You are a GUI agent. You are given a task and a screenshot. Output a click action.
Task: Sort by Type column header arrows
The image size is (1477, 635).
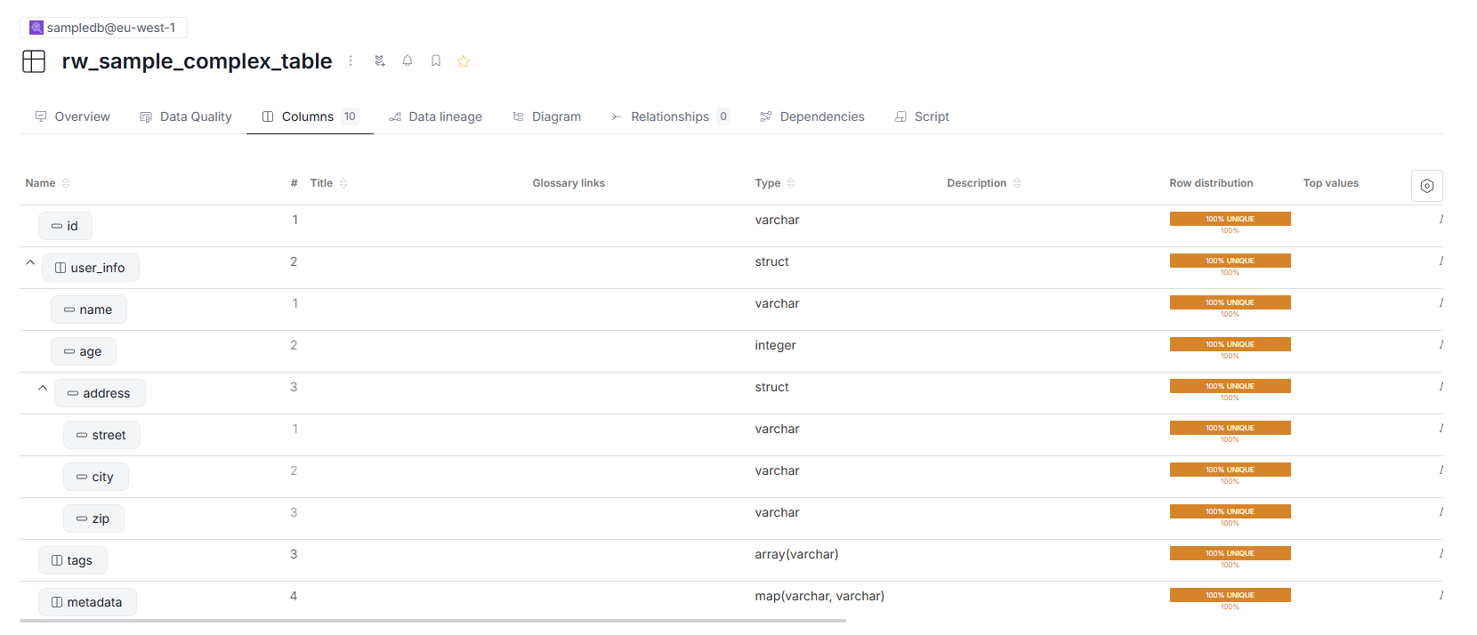coord(791,183)
